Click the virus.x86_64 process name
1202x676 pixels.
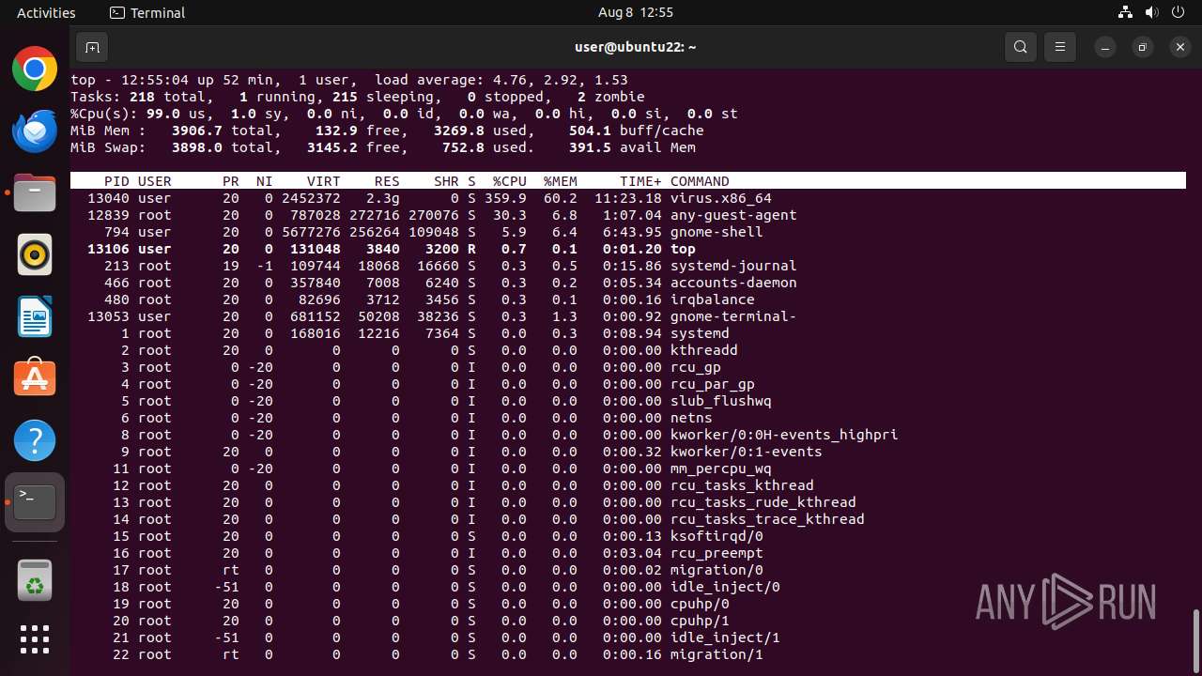pos(721,198)
